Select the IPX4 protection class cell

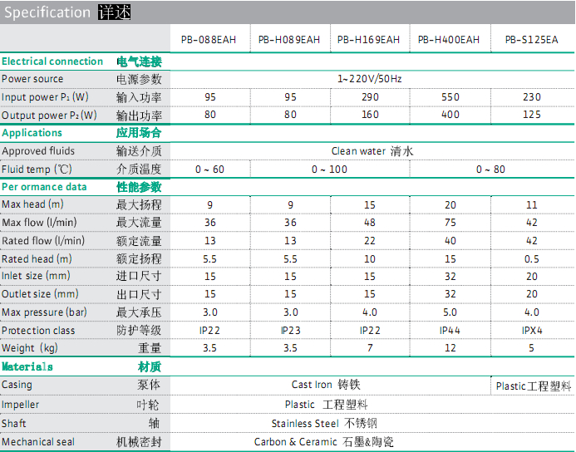click(x=532, y=331)
